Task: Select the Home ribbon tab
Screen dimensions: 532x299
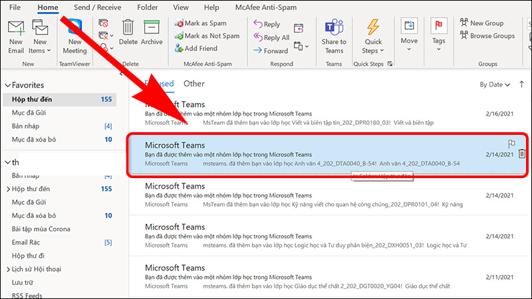Action: tap(48, 7)
